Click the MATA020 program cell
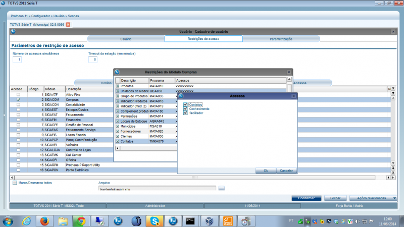404x227 pixels. (162, 132)
